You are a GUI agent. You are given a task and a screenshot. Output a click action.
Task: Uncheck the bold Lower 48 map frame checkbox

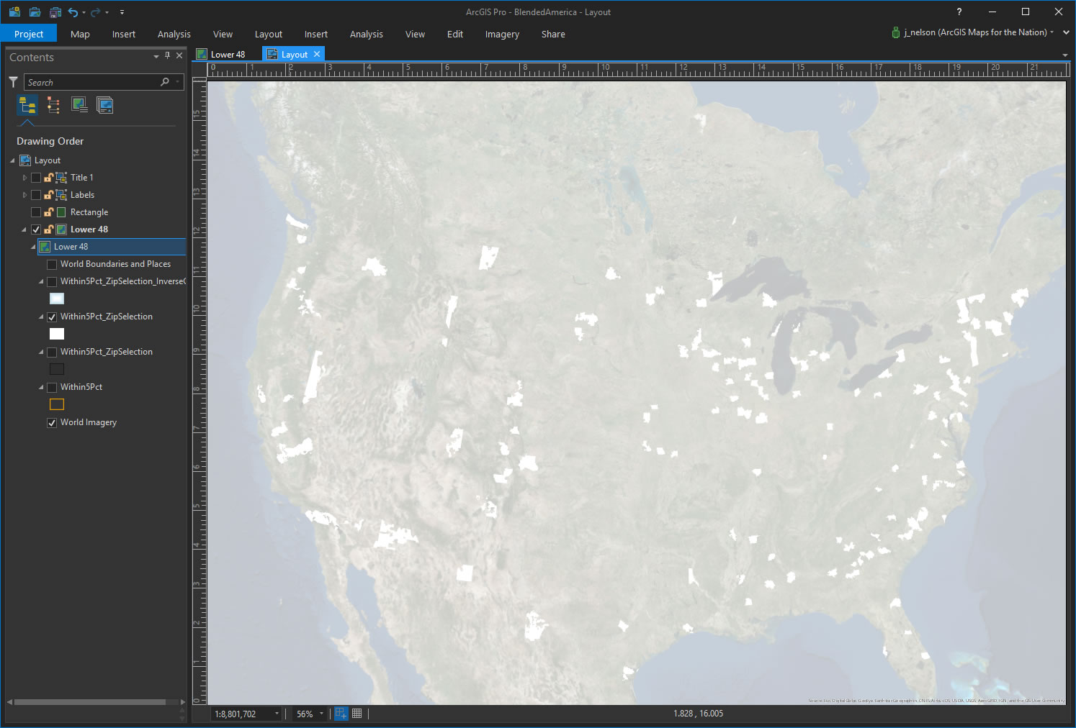pyautogui.click(x=36, y=229)
